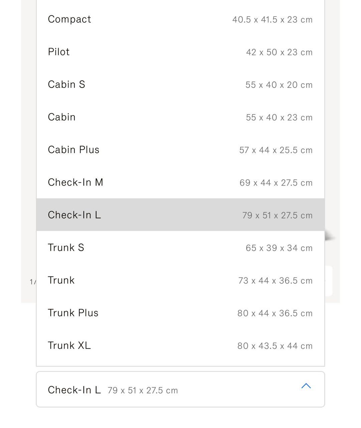Click the 65 x 39 x 34 cm dimensions
Image resolution: width=361 pixels, height=428 pixels.
(279, 248)
